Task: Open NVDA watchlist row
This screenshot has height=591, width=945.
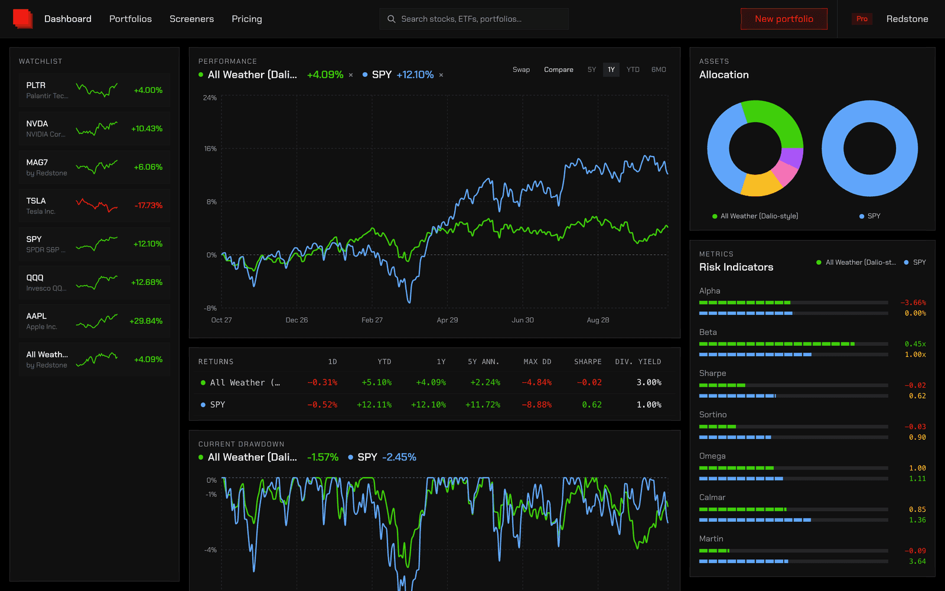Action: pyautogui.click(x=94, y=129)
